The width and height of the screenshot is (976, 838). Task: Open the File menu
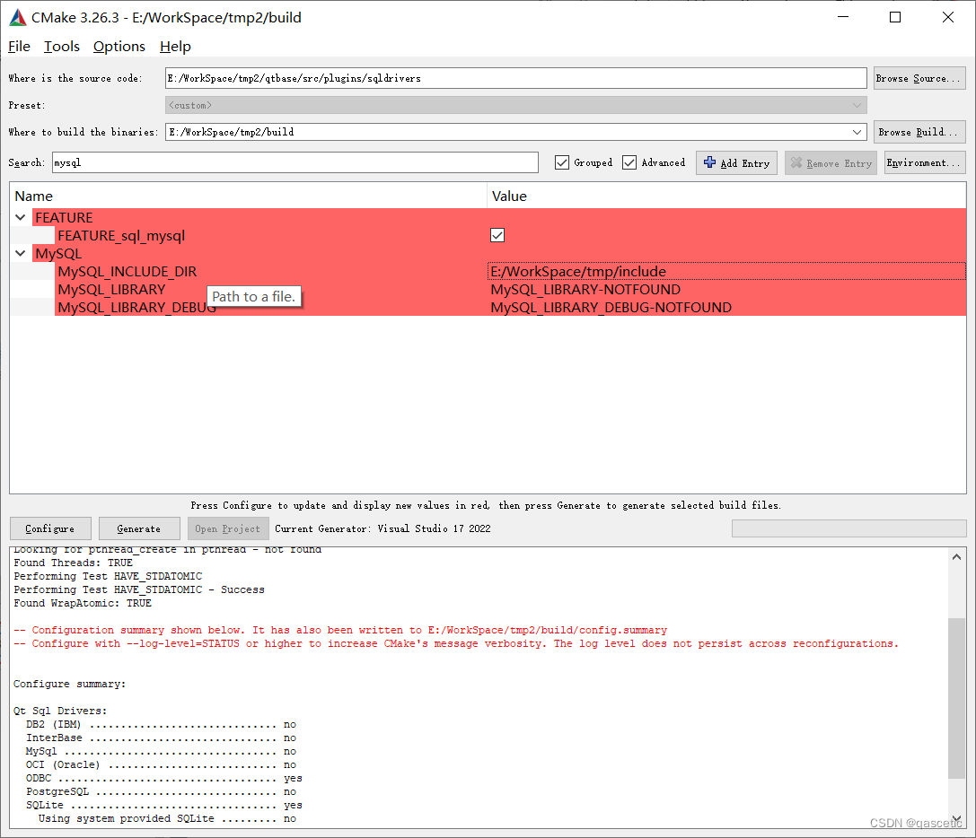(19, 47)
